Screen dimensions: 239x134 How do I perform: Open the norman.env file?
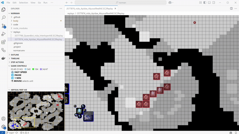point(36,51)
